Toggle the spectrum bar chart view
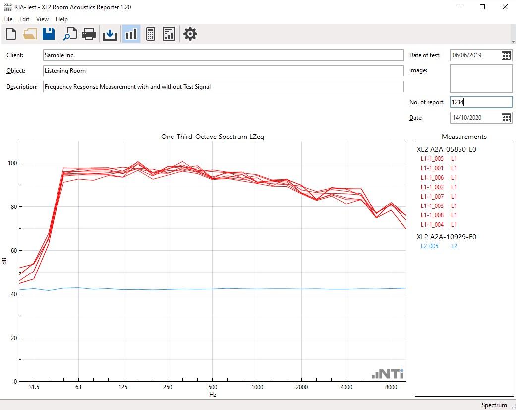Image resolution: width=516 pixels, height=410 pixels. [x=131, y=34]
